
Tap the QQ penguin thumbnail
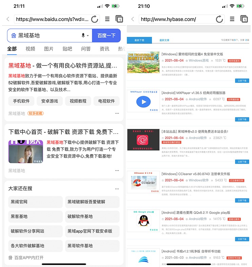(x=143, y=221)
